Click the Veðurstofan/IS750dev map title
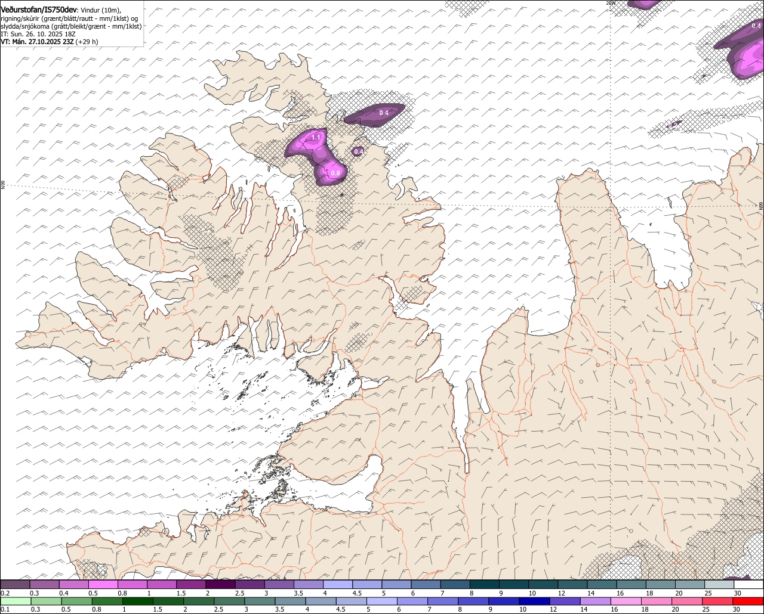Viewport: 764px width, 614px height. pyautogui.click(x=38, y=10)
